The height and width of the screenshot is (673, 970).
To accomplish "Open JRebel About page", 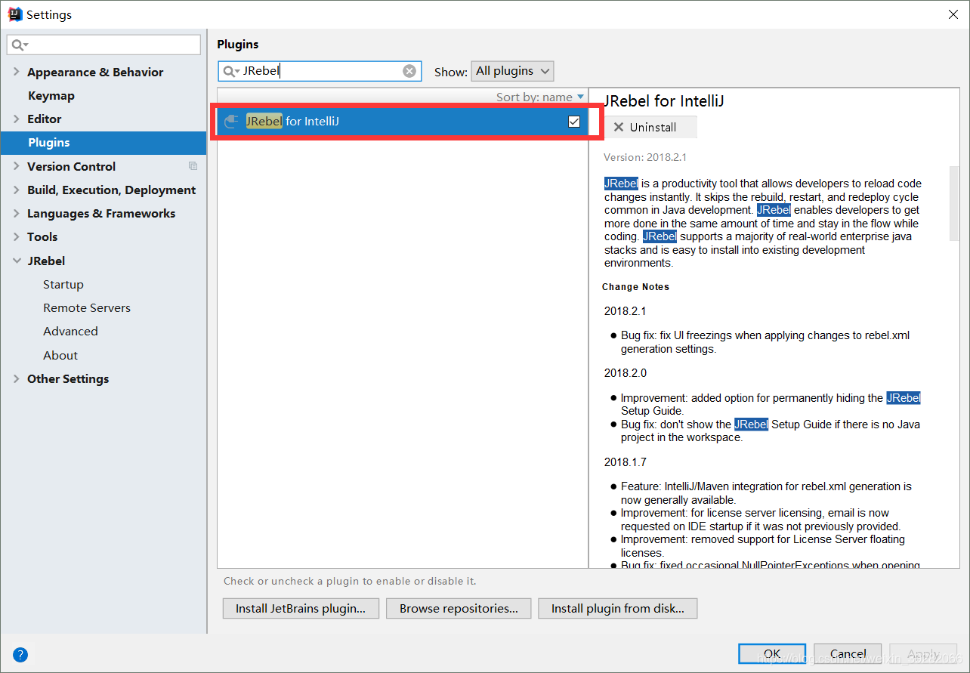I will click(x=60, y=355).
